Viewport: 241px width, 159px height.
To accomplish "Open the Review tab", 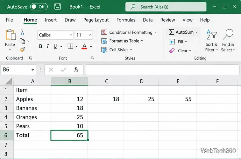I will coord(167,20).
